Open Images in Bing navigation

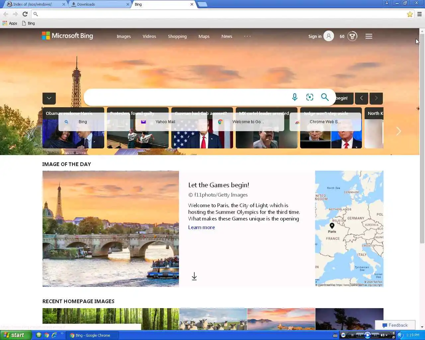point(124,37)
